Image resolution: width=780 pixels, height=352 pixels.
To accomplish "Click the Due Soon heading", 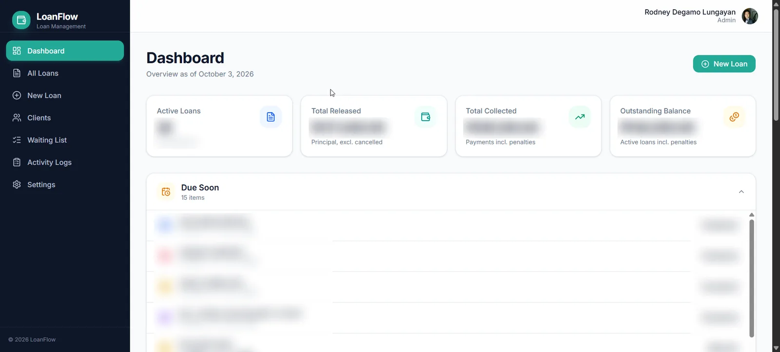I will click(x=200, y=188).
